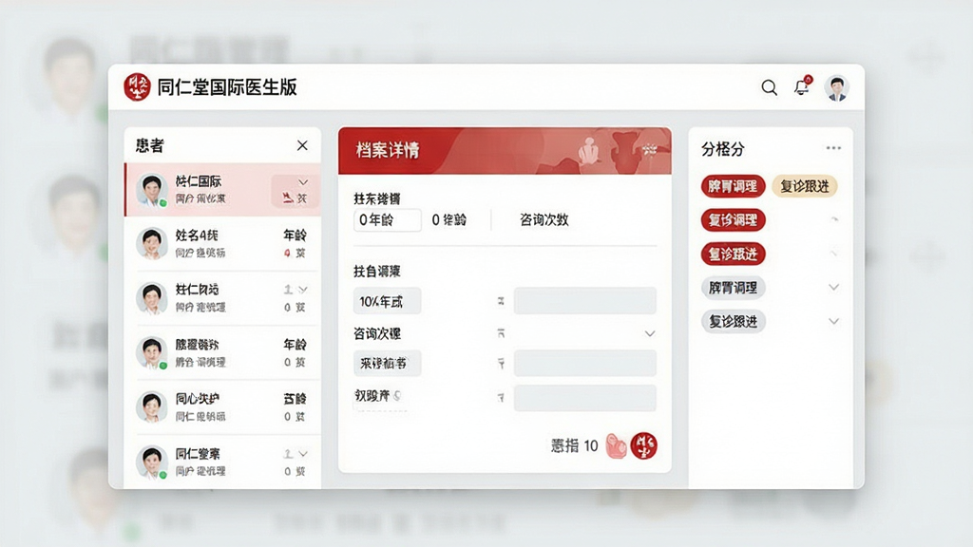Select the patient name 姓名4统

coord(197,236)
